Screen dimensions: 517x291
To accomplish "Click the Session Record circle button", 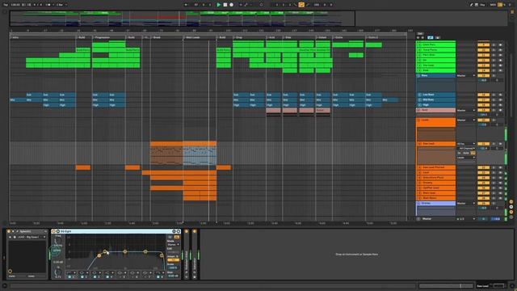I will (x=261, y=5).
